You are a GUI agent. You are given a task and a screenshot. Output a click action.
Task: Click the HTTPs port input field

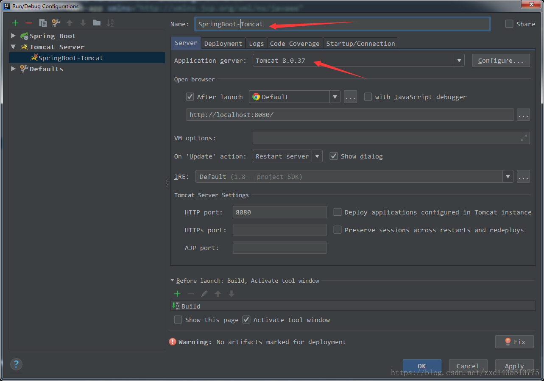point(279,230)
